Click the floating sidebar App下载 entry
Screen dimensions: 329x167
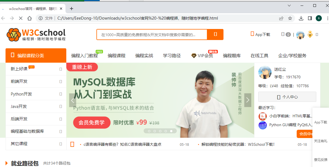click(321, 122)
